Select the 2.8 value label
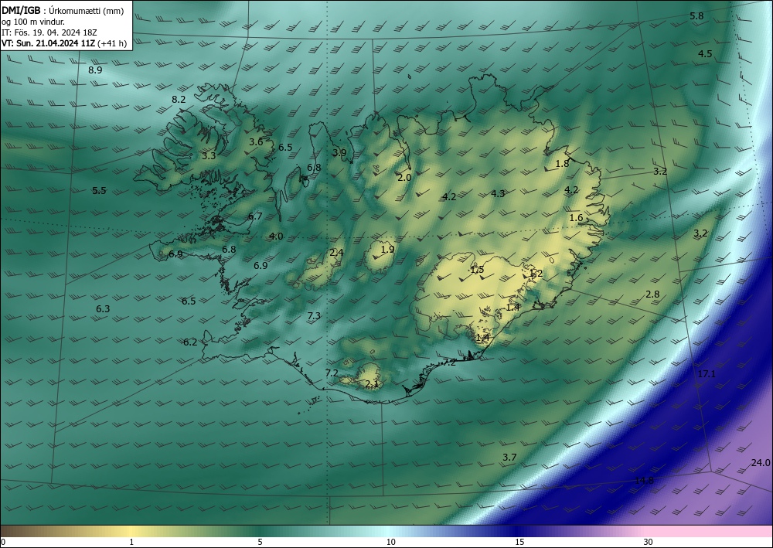 point(652,294)
